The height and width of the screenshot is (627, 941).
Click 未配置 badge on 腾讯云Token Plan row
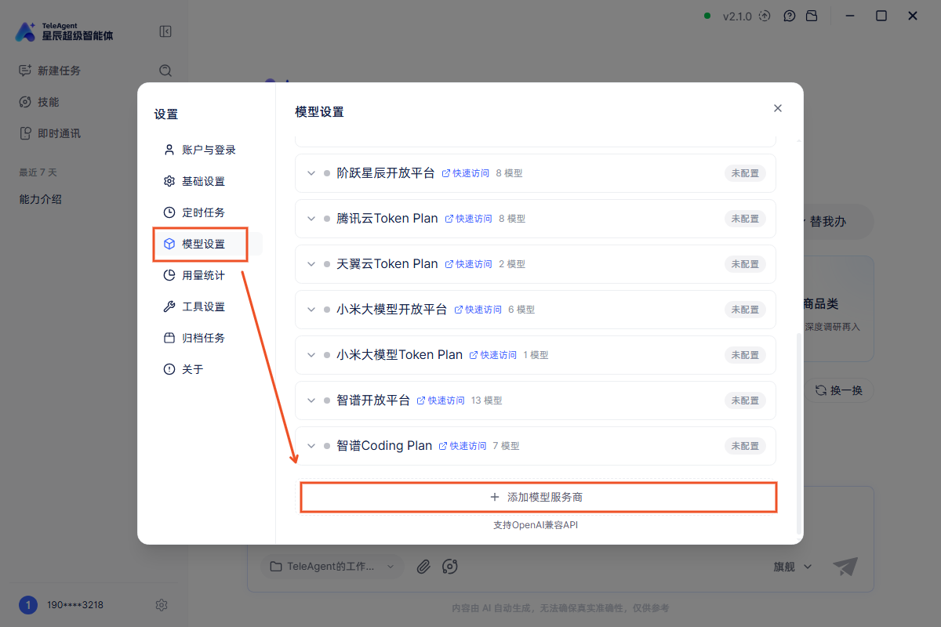coord(745,219)
